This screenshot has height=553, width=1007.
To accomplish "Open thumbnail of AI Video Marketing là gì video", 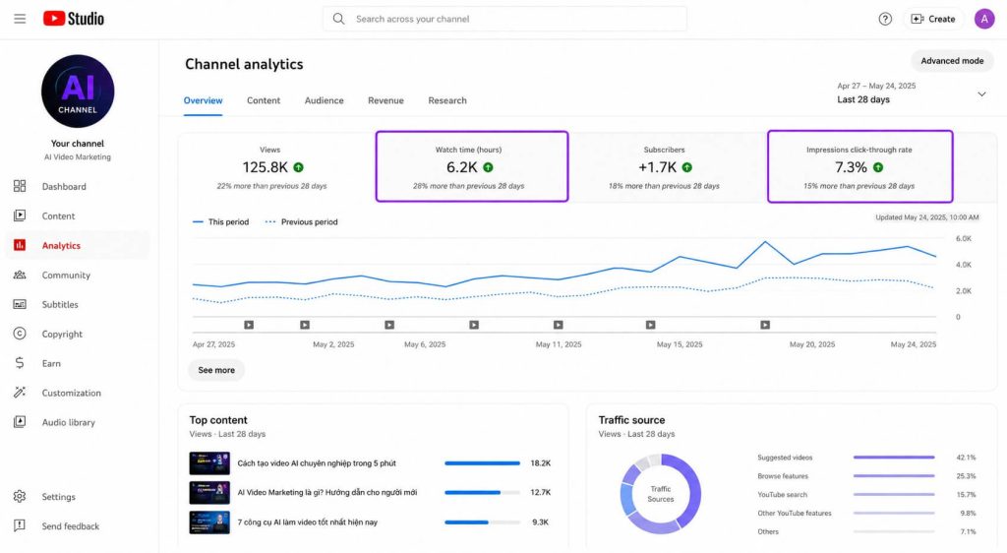I will coord(209,493).
